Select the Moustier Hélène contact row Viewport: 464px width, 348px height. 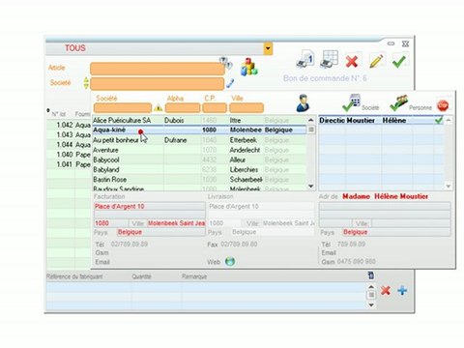381,120
